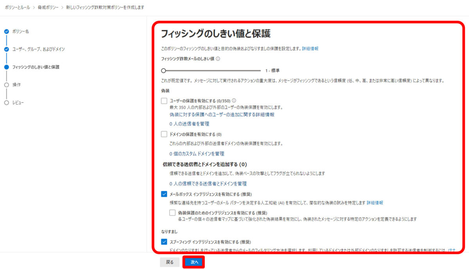Click the phishing threshold slider handle
469x269 pixels.
(x=164, y=70)
